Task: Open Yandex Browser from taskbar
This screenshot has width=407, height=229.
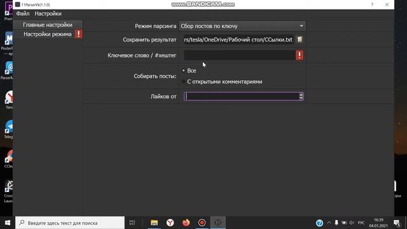Action: click(x=170, y=223)
